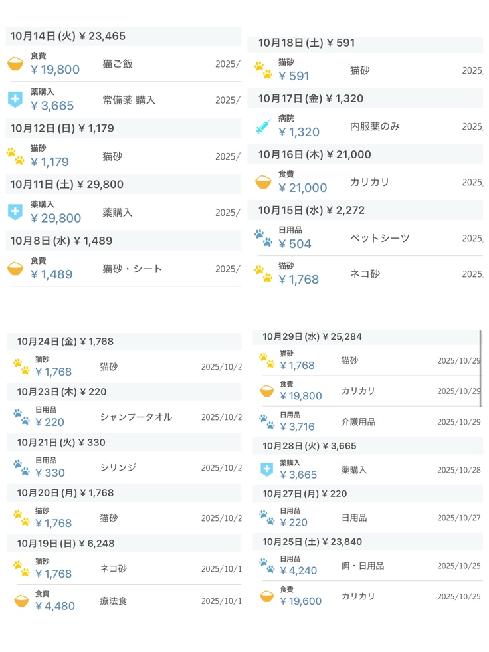Image resolution: width=489 pixels, height=652 pixels.
Task: Click the syringe icon for 病院 entry
Action: pyautogui.click(x=263, y=126)
